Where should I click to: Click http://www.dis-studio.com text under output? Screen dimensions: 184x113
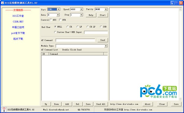(124, 104)
